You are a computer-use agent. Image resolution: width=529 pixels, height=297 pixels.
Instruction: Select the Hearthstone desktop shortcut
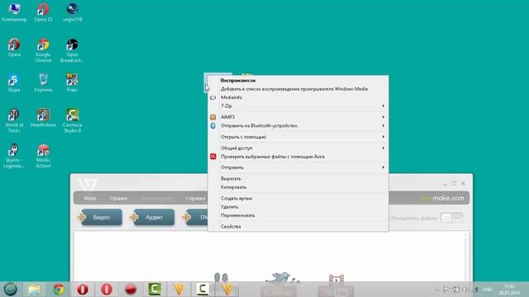click(43, 118)
